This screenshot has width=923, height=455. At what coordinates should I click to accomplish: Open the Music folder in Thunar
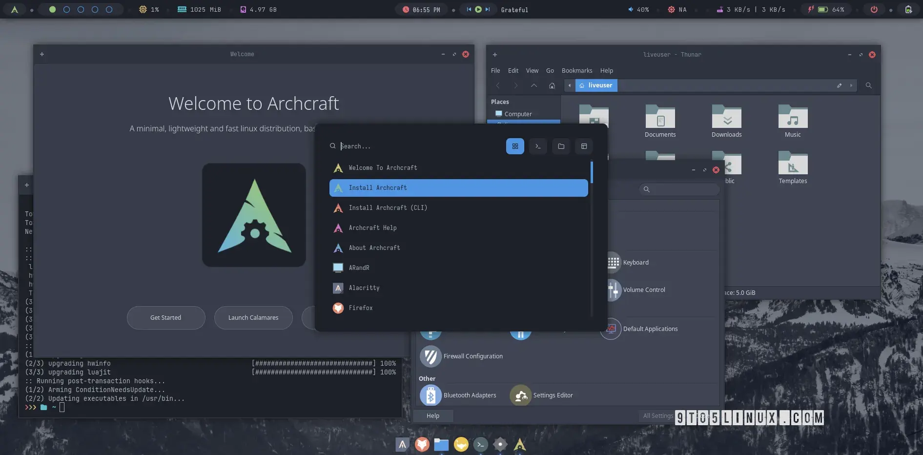pos(793,121)
